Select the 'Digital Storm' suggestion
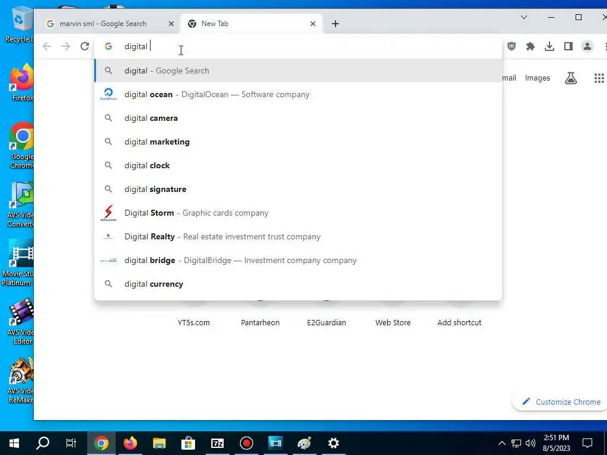 point(298,213)
